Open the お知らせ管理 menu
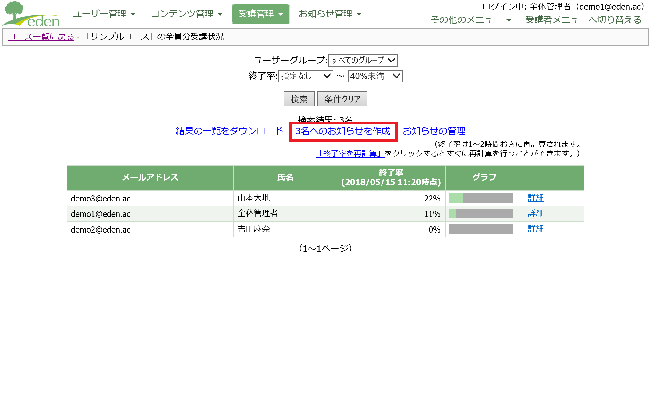Viewport: 651px width, 410px height. coord(330,14)
